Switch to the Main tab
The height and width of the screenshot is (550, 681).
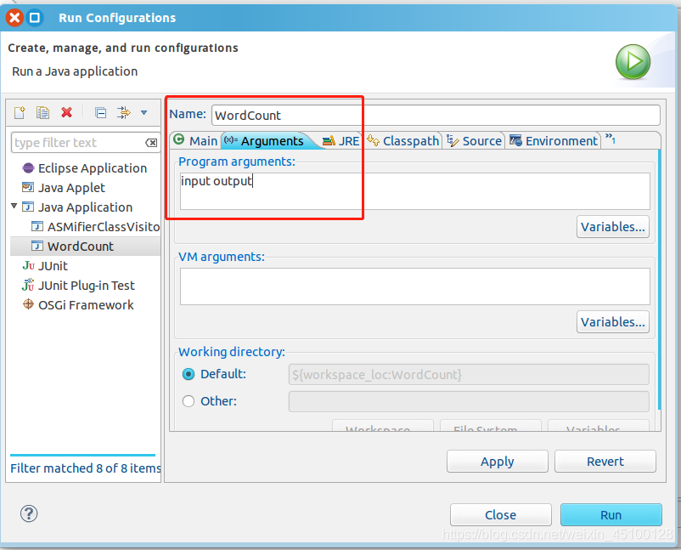(x=196, y=140)
